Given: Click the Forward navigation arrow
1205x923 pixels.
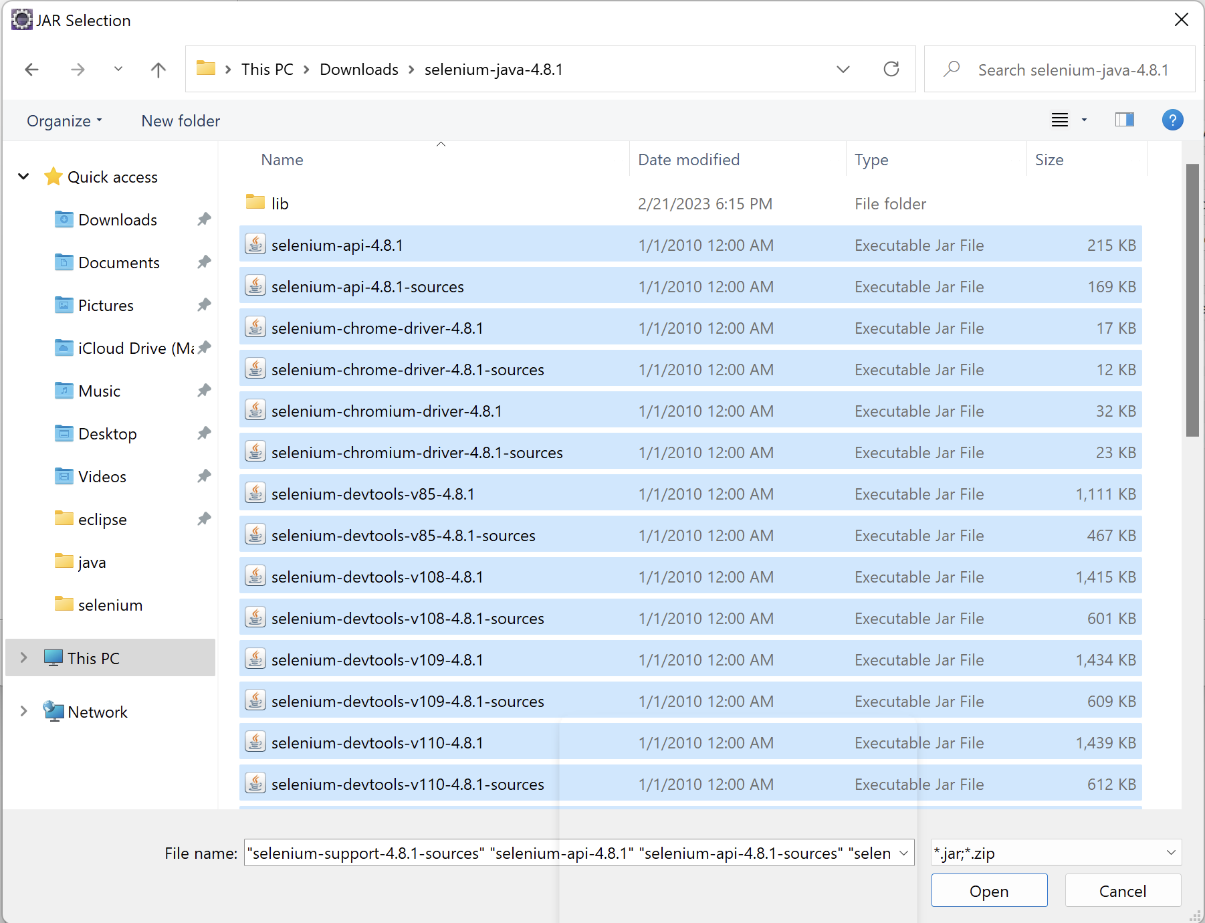Looking at the screenshot, I should click(x=78, y=70).
